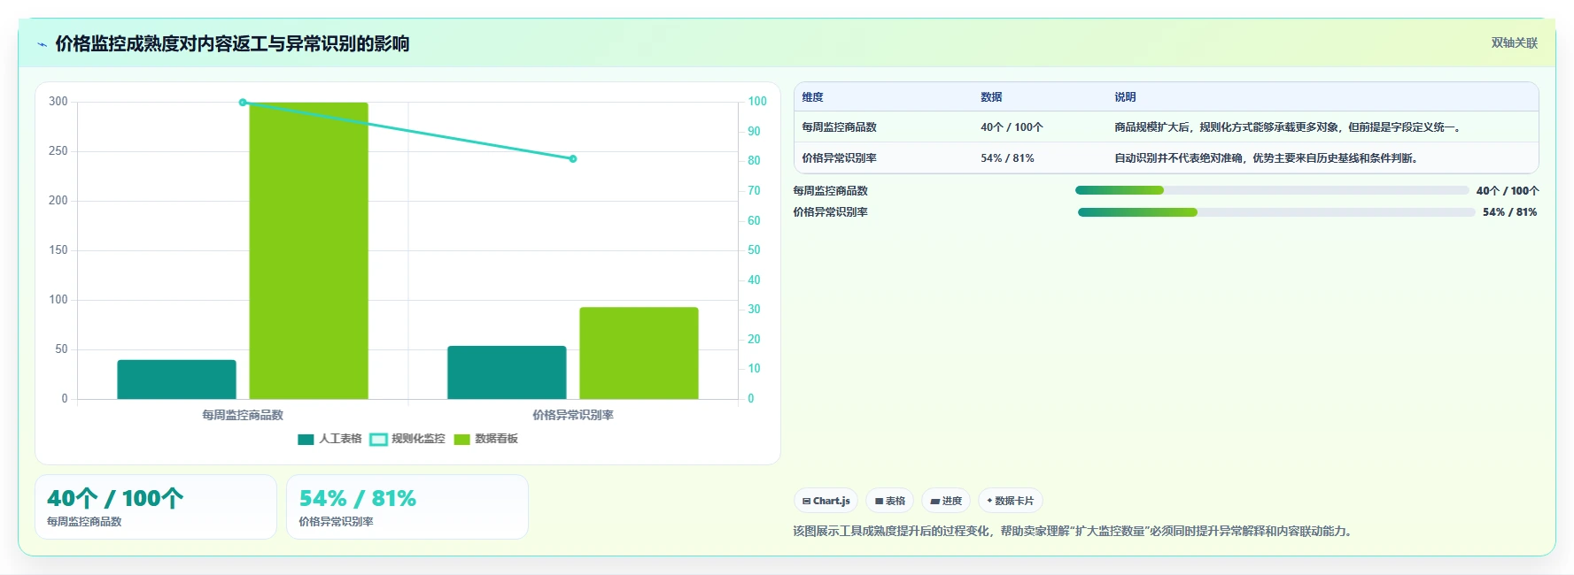
Task: Click the 54% / 81% stat card
Action: pos(407,507)
